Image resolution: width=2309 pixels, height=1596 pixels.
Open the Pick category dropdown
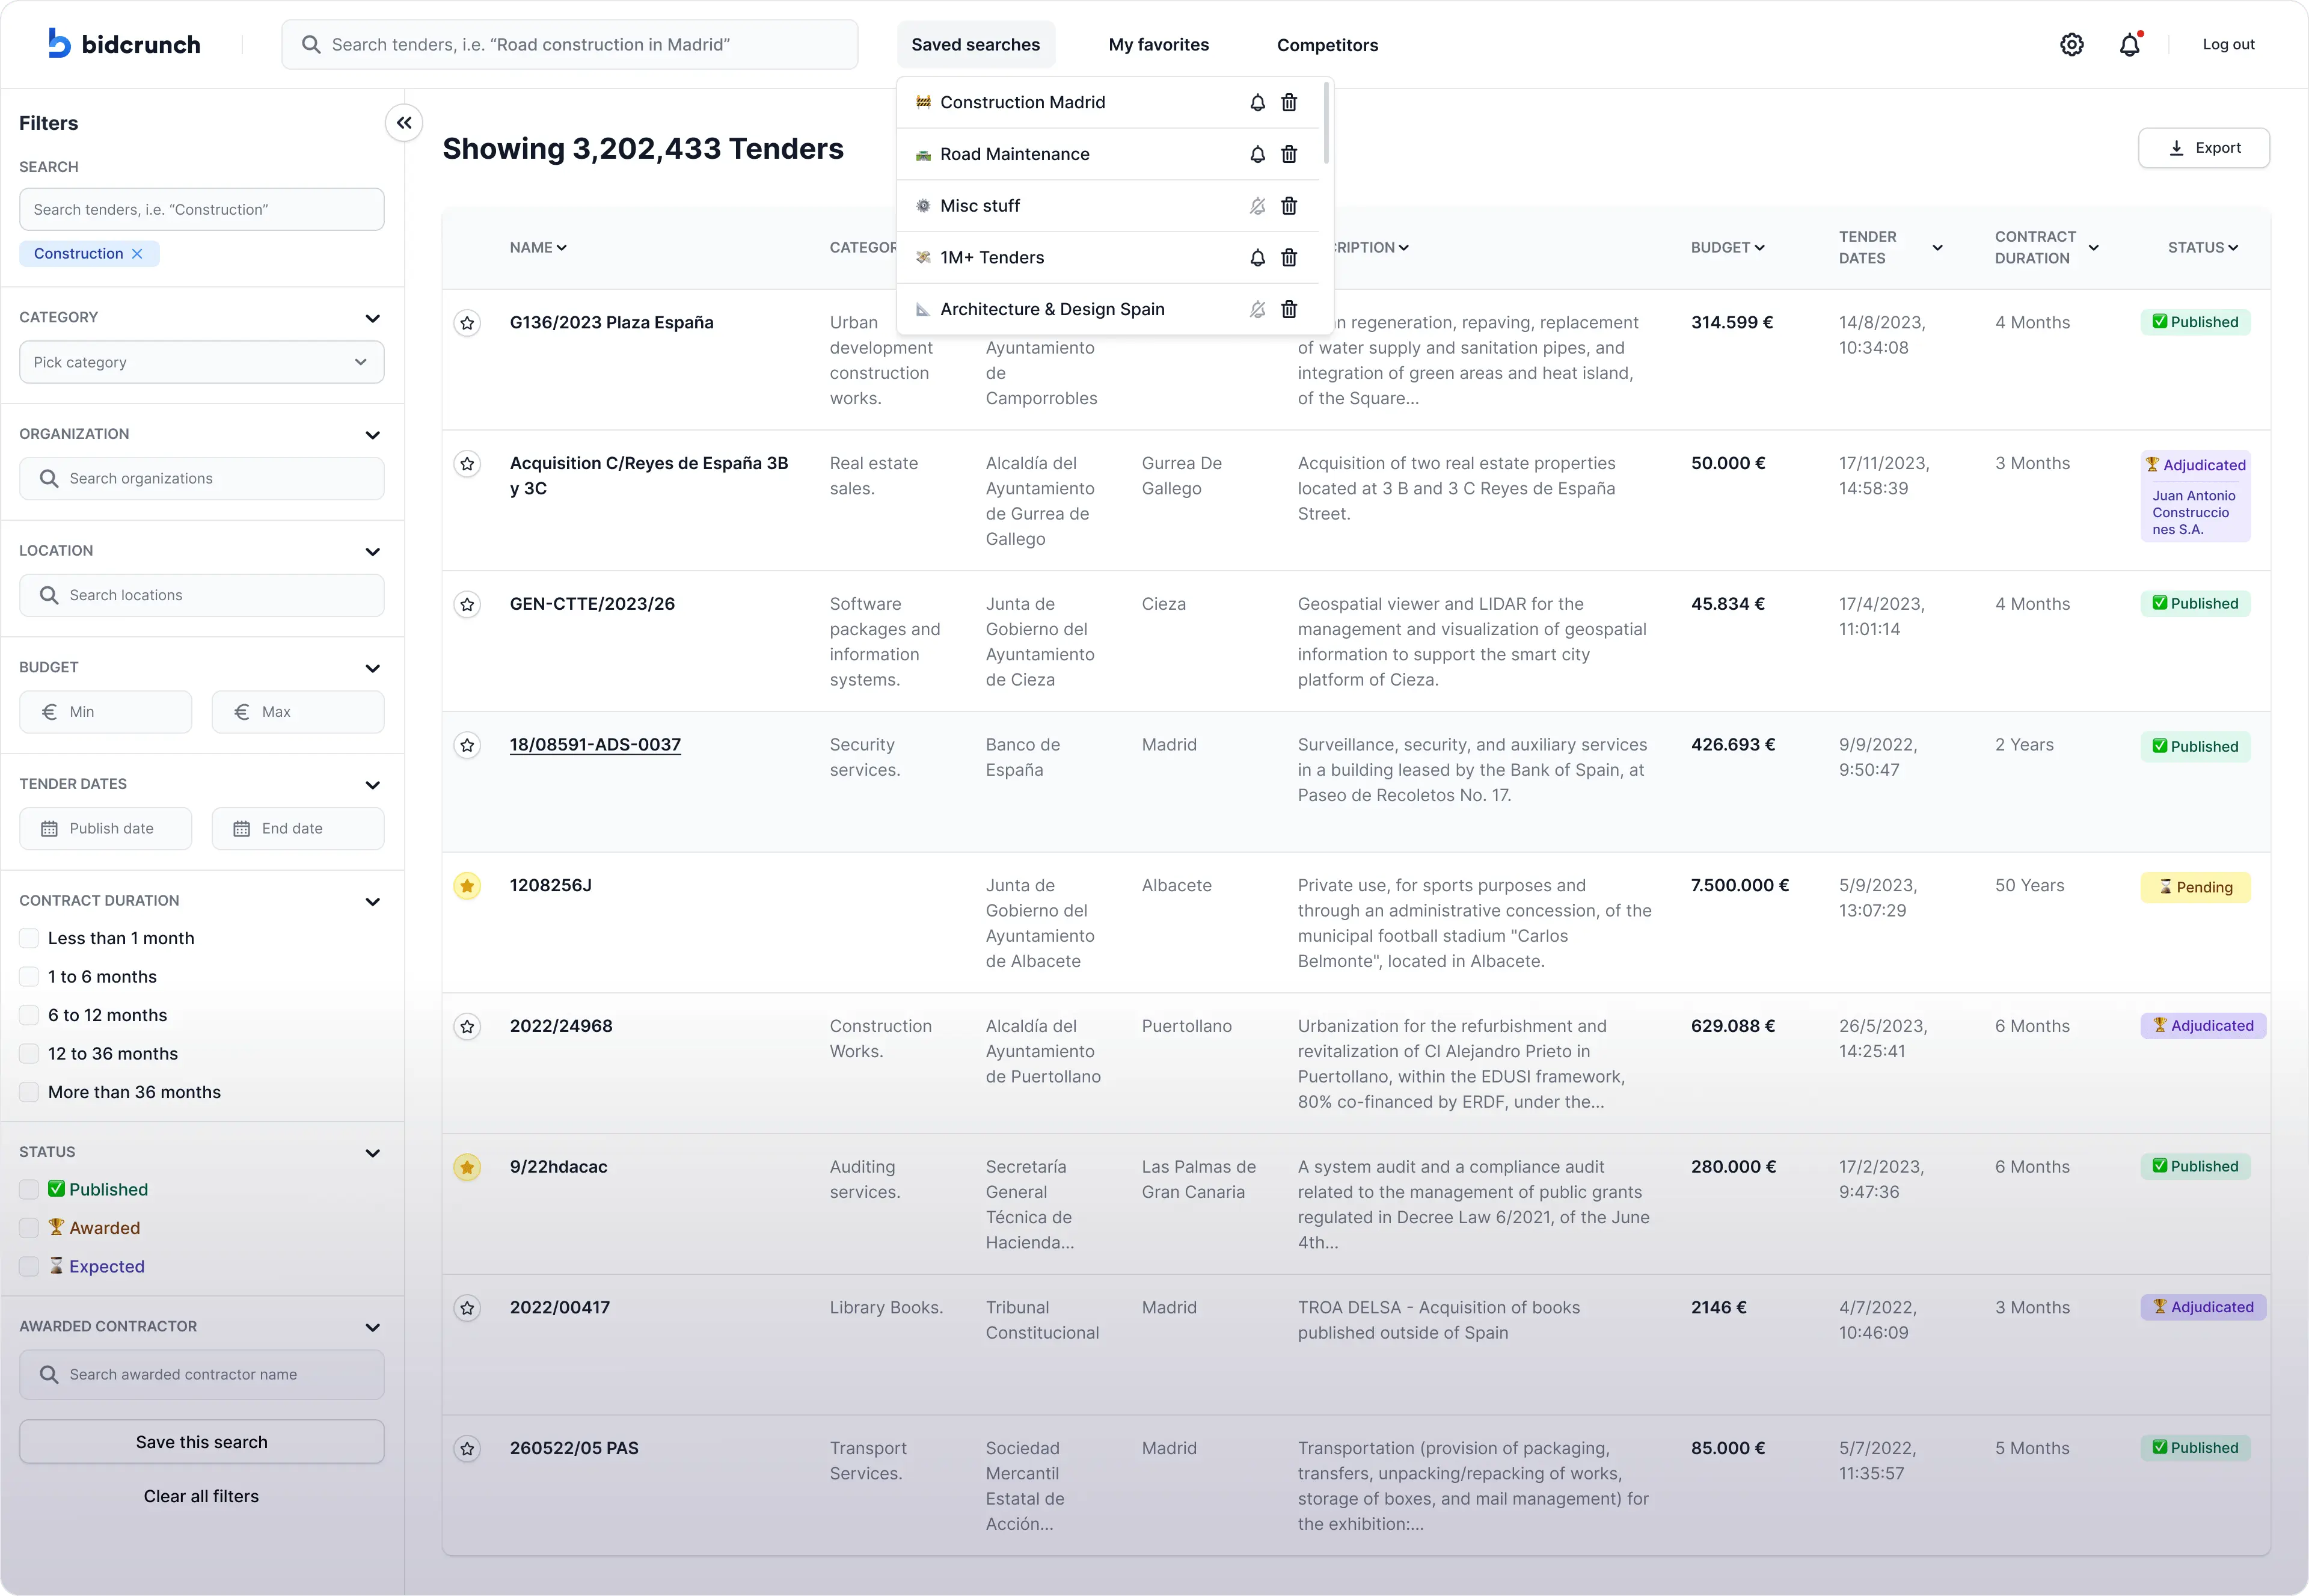201,362
